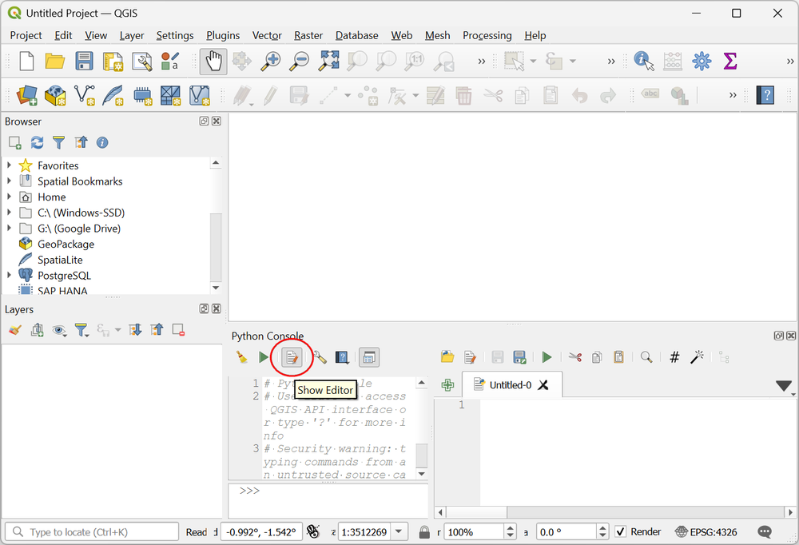
Task: Open the map scale dropdown
Action: [399, 531]
